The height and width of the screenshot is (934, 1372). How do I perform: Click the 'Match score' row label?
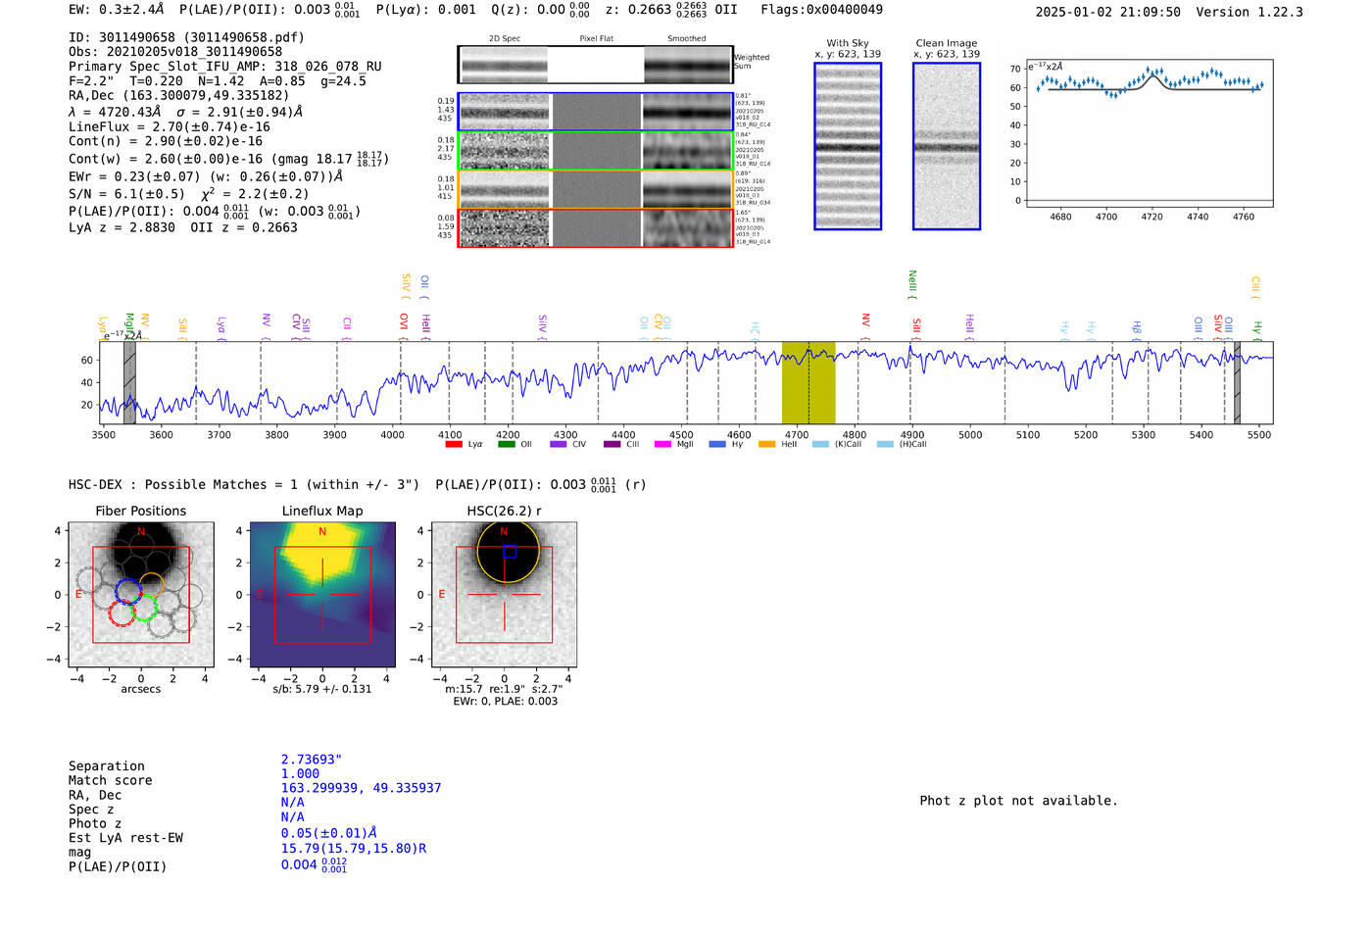coord(110,781)
